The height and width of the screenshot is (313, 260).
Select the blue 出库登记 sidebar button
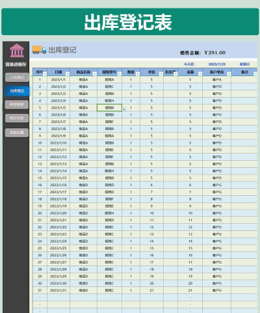click(17, 91)
